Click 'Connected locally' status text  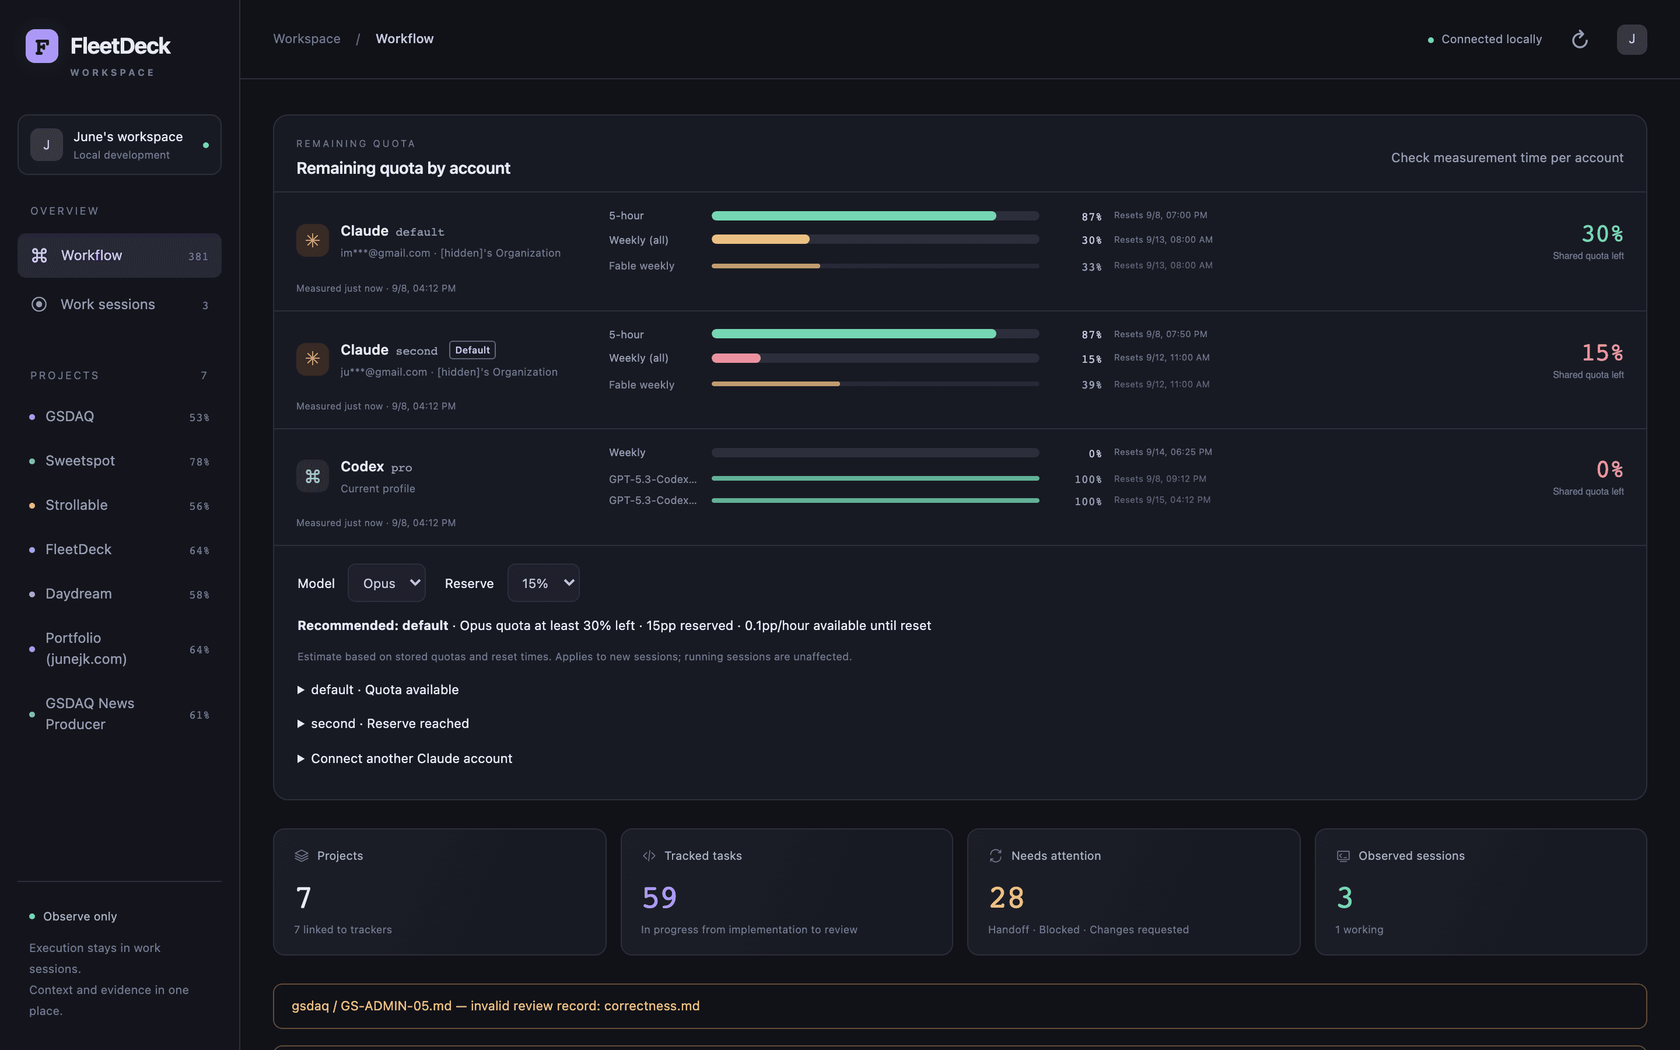point(1491,40)
